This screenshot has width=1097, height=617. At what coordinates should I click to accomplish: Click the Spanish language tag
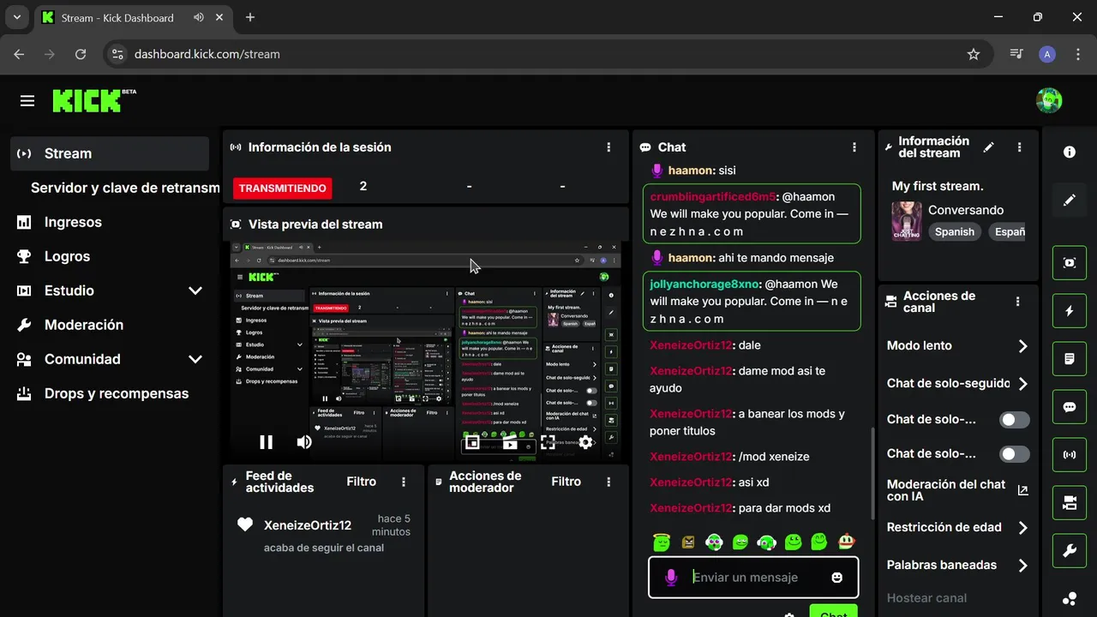(955, 231)
